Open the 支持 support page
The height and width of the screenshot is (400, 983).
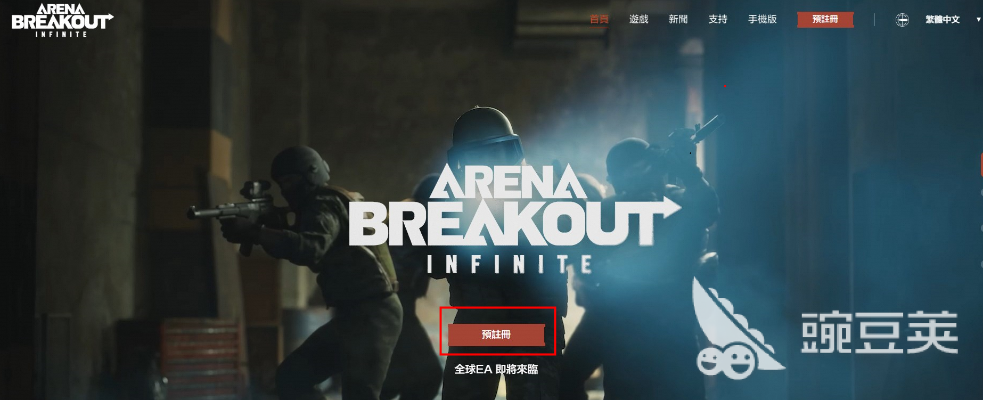(718, 19)
